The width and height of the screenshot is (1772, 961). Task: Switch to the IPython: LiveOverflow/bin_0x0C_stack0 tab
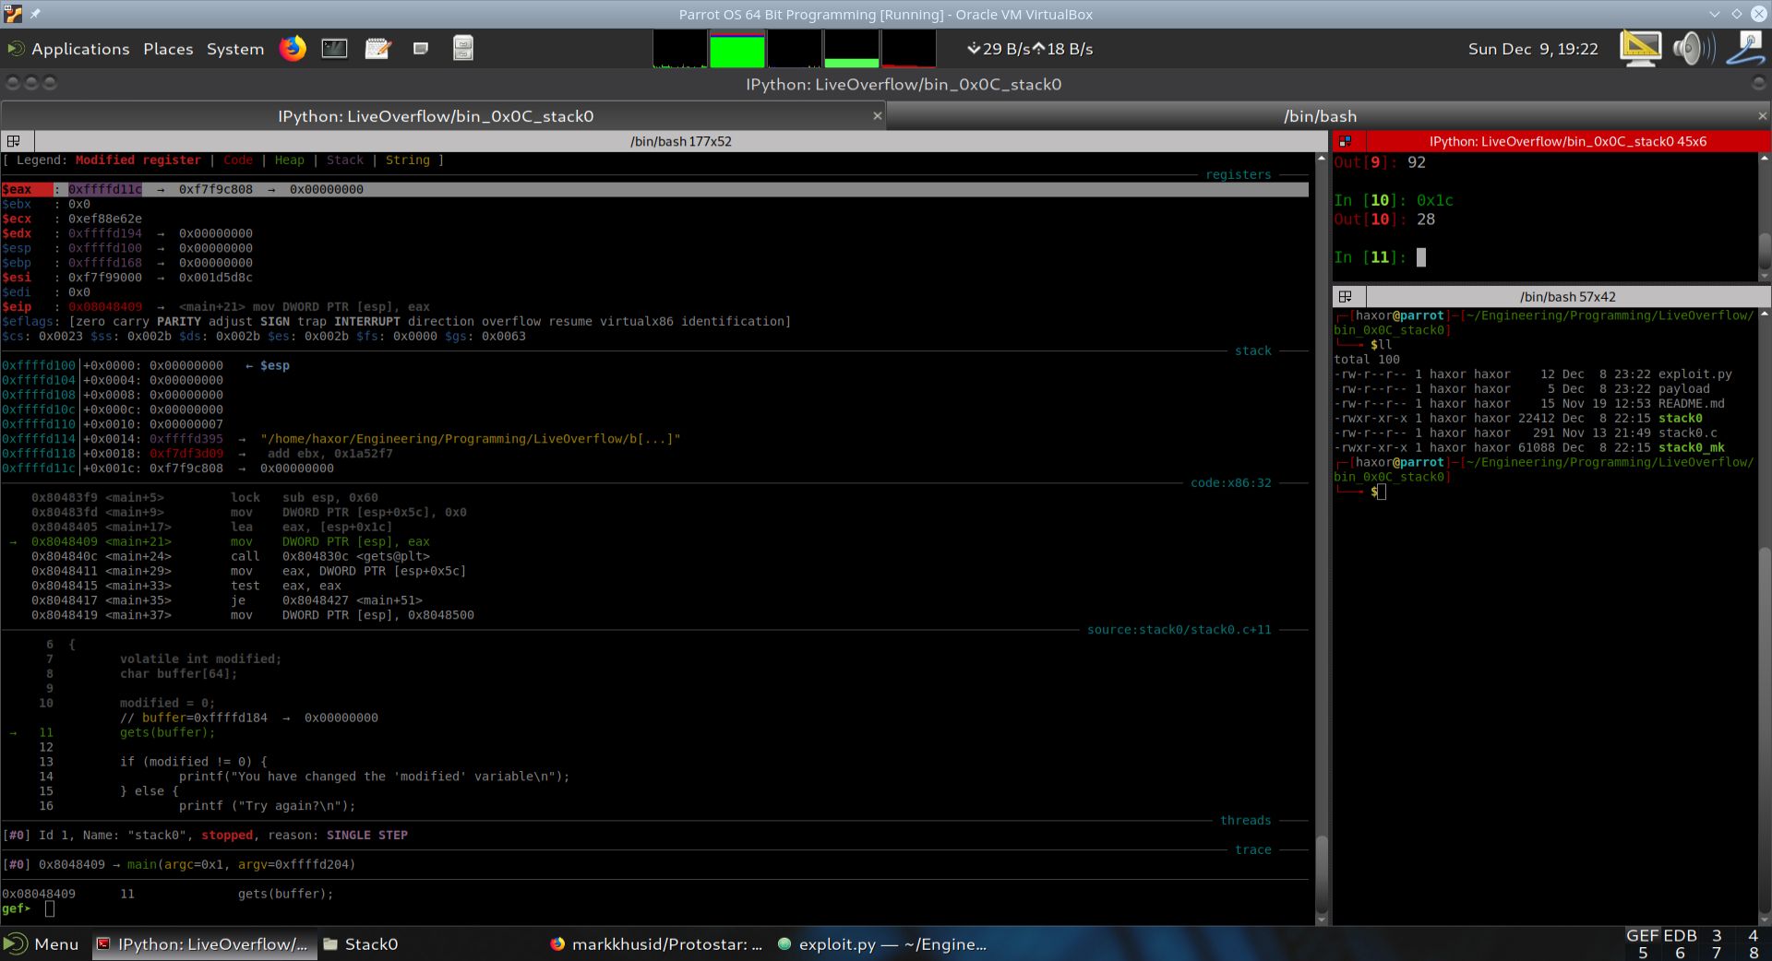436,116
